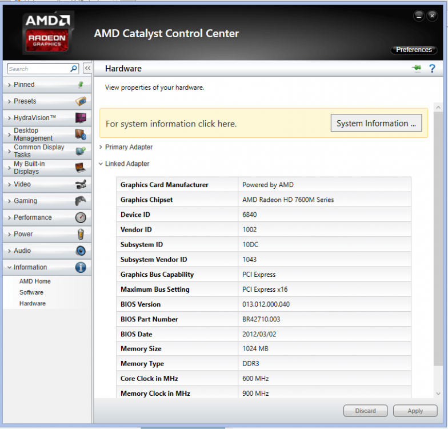Expand the Performance section
The height and width of the screenshot is (429, 448).
coord(47,217)
